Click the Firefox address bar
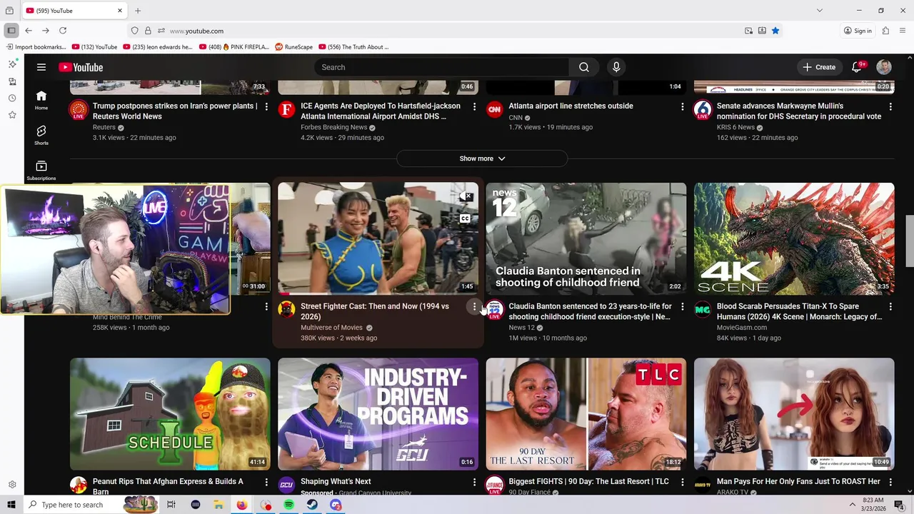Viewport: 914px width, 514px height. pos(450,31)
